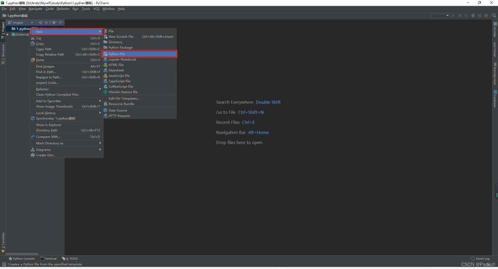The width and height of the screenshot is (498, 269).
Task: Open Search Everywhere magnifier icon
Action: [494, 16]
